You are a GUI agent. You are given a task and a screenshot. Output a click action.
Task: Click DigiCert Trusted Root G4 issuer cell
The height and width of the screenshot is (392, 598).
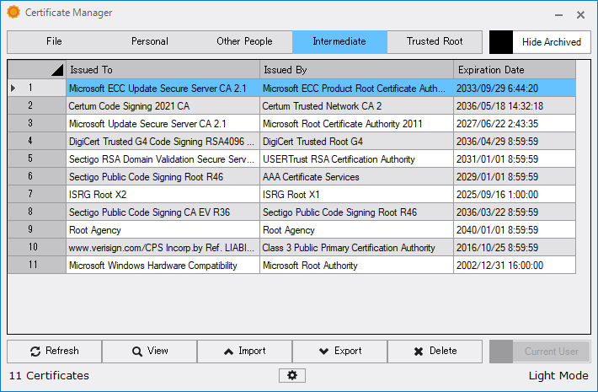click(356, 142)
